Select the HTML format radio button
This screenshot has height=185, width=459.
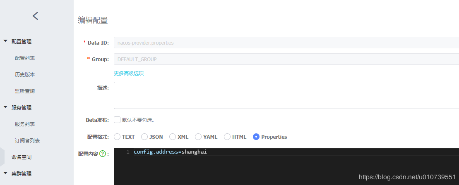point(227,137)
